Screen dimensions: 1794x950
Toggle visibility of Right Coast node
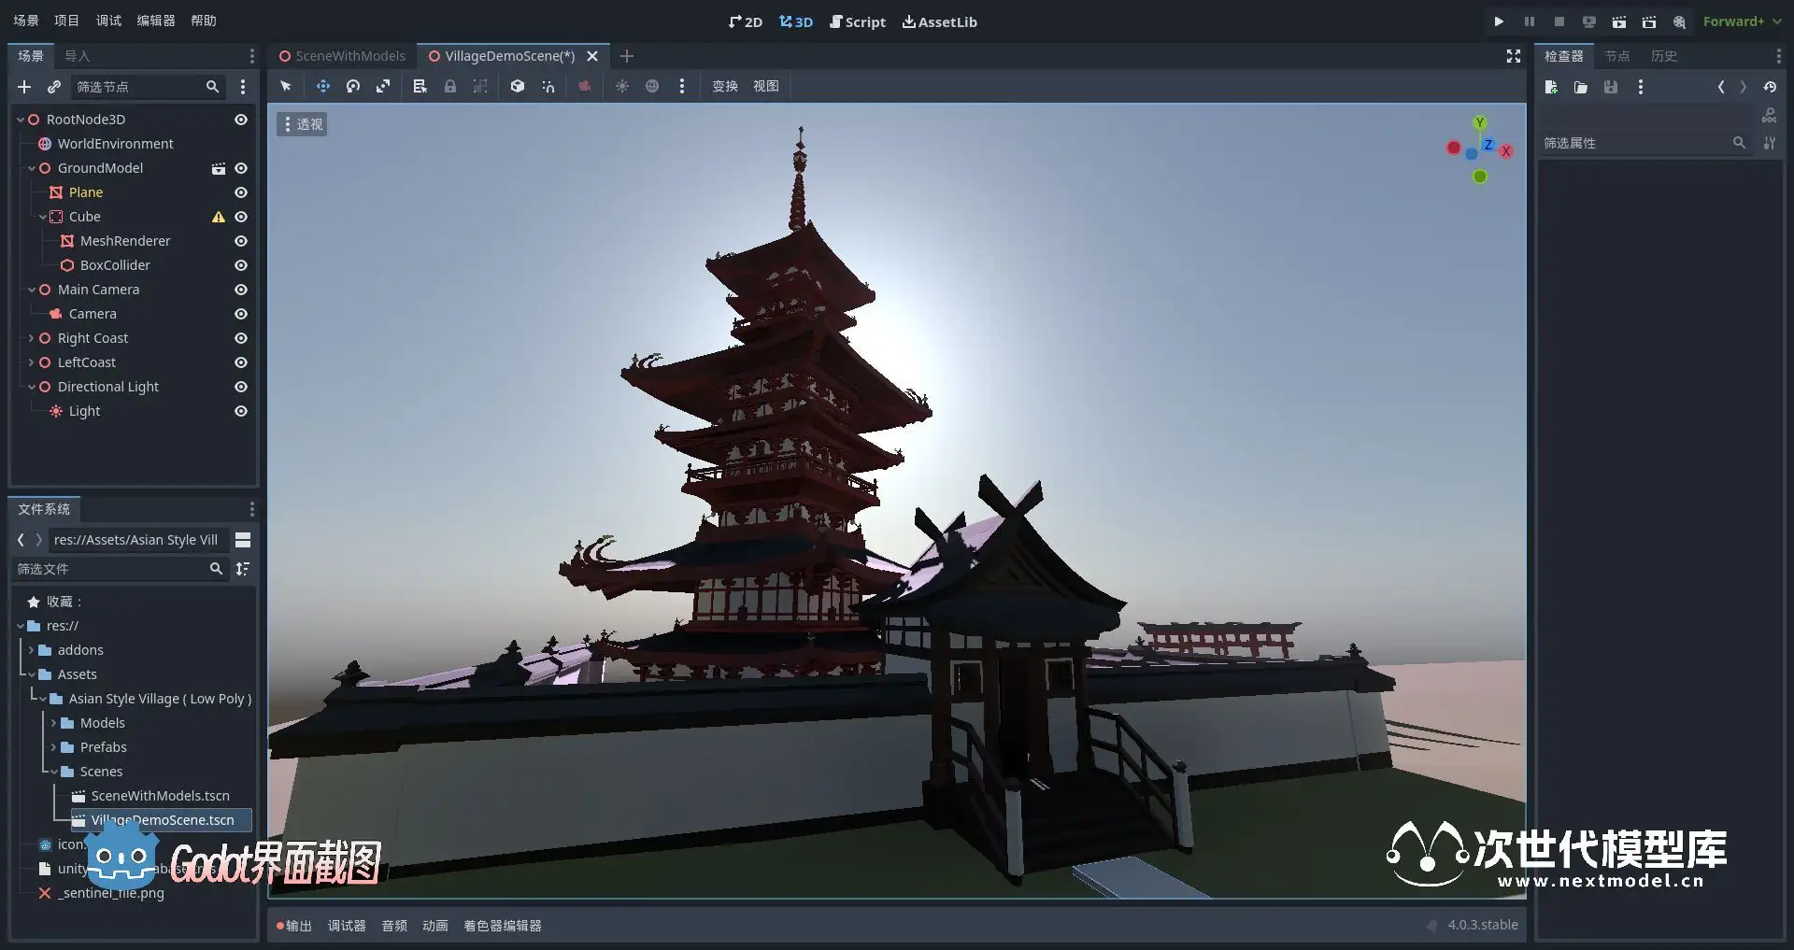click(x=241, y=338)
